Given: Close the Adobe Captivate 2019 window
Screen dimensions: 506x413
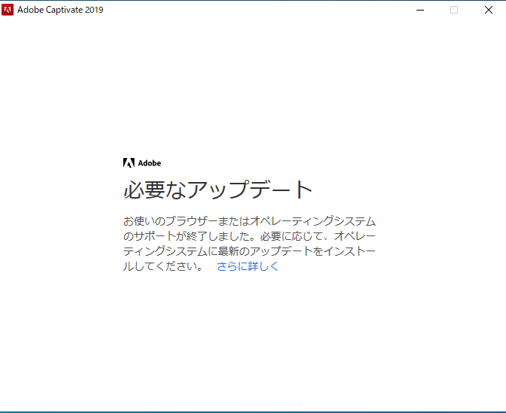Looking at the screenshot, I should (x=489, y=10).
